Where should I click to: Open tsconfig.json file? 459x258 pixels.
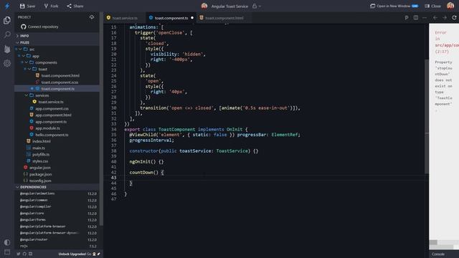(x=40, y=181)
